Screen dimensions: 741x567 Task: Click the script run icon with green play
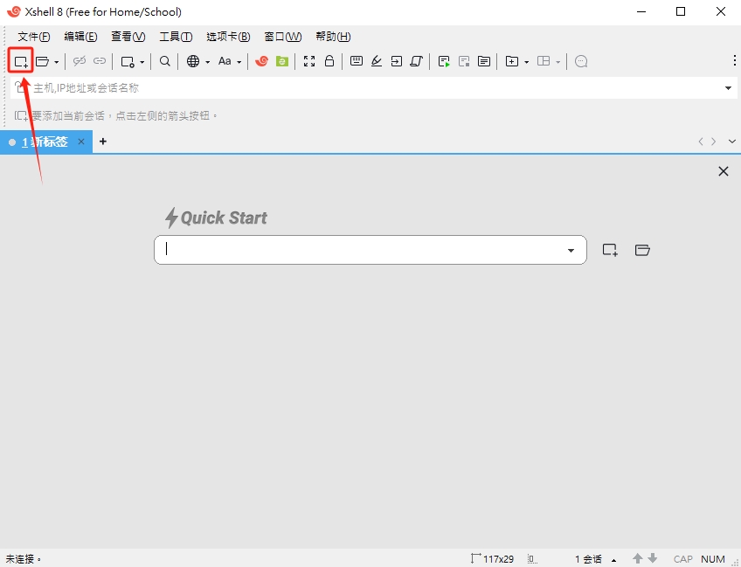tap(444, 61)
